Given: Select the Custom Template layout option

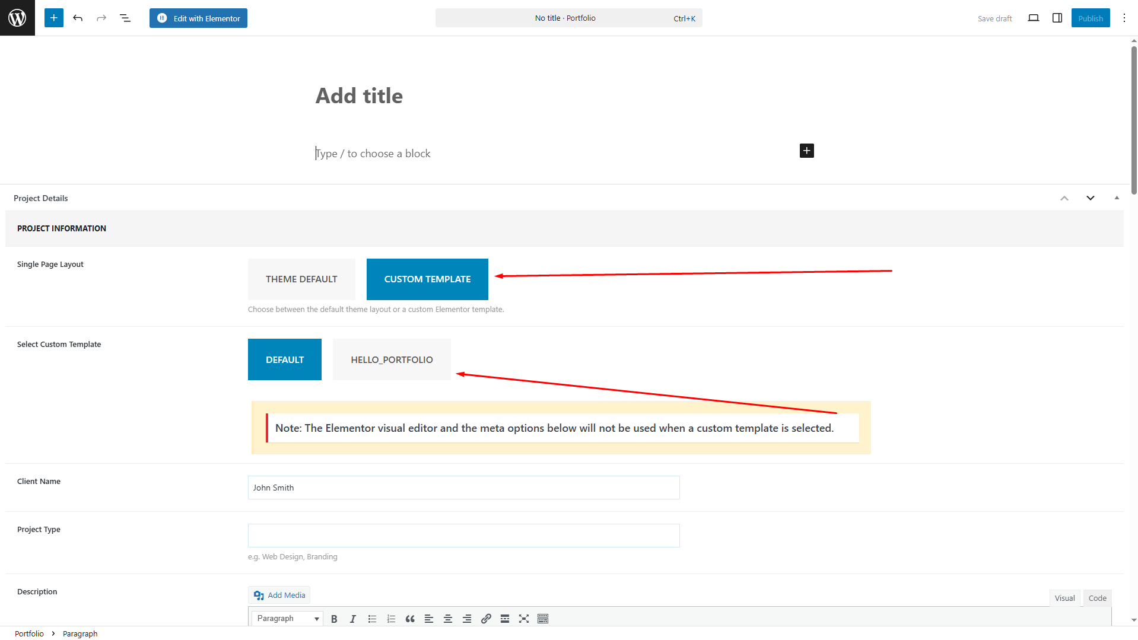Looking at the screenshot, I should point(427,279).
